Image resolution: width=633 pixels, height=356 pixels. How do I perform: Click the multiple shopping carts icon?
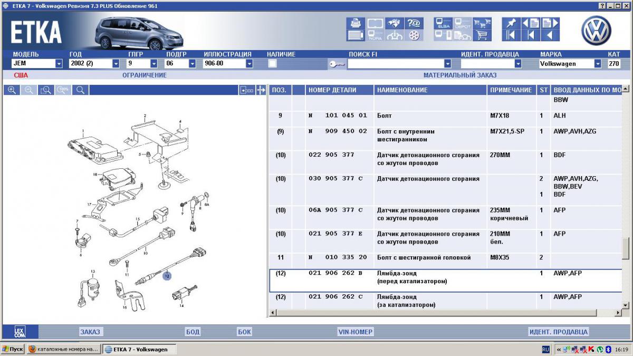pos(482,23)
